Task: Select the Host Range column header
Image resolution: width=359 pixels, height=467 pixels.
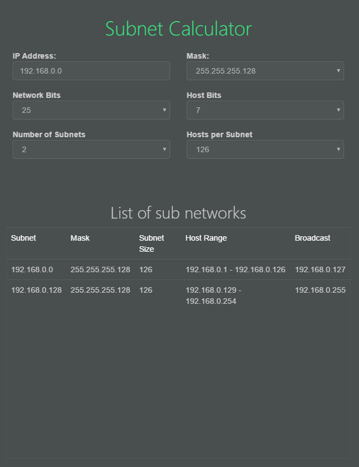Action: tap(206, 238)
